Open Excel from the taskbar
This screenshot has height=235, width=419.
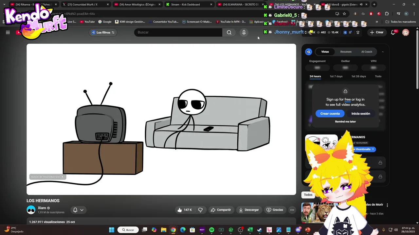[x=250, y=230]
